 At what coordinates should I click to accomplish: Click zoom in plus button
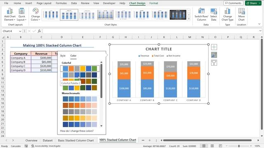(251, 146)
